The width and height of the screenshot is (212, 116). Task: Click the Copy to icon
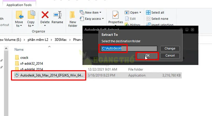31,15
